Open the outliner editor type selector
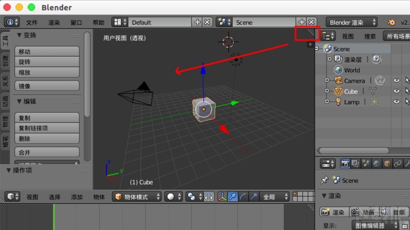 328,36
